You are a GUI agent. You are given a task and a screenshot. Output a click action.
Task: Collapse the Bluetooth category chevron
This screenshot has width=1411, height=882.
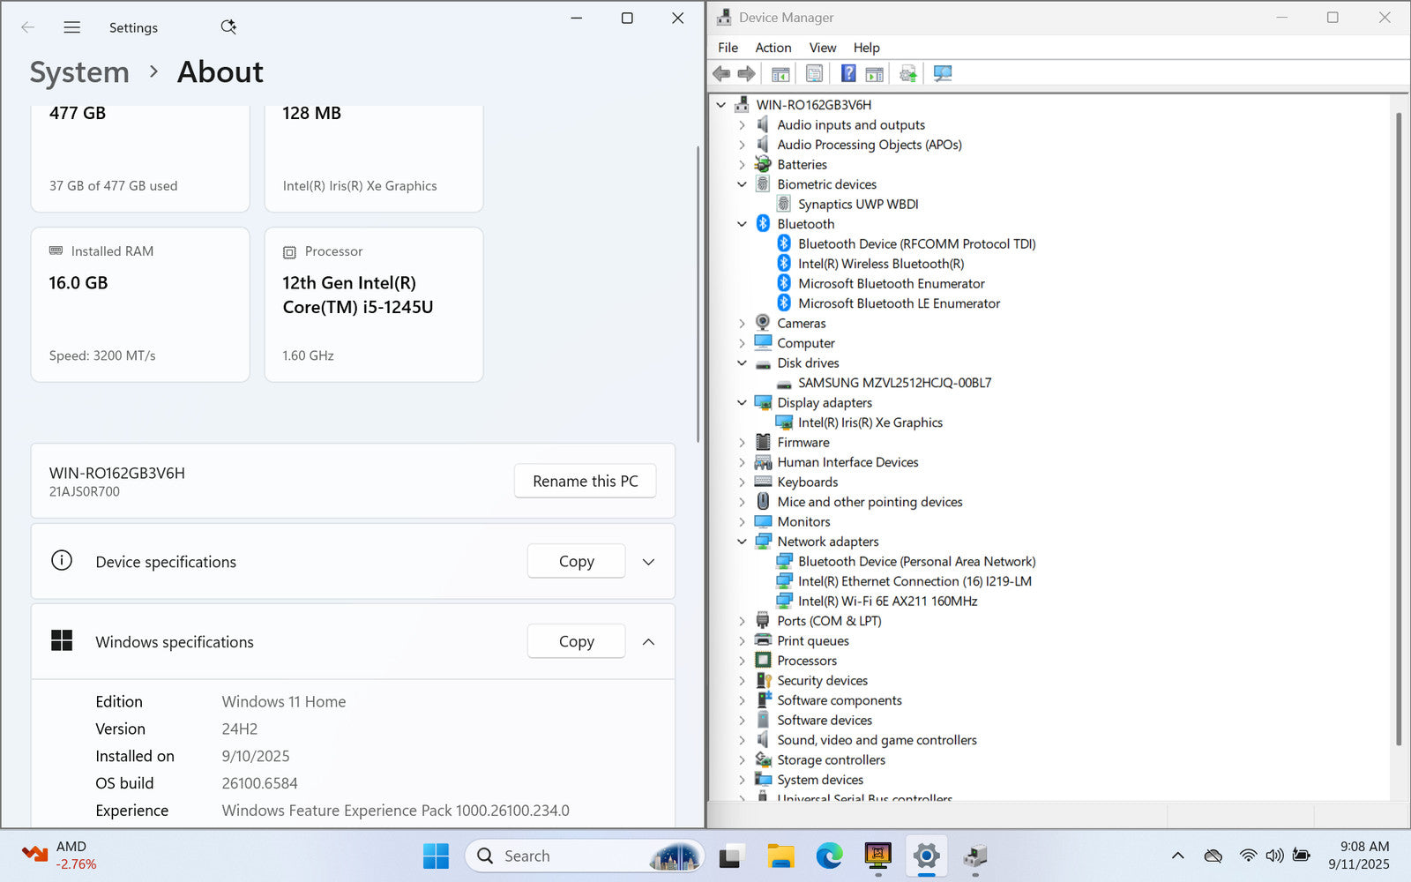click(x=742, y=224)
